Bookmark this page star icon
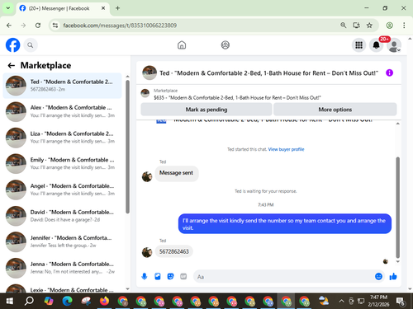413x309 pixels. [369, 26]
